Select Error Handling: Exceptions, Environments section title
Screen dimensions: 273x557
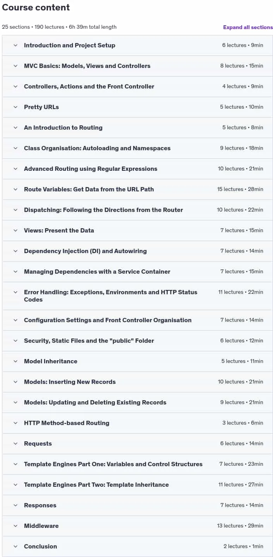111,296
